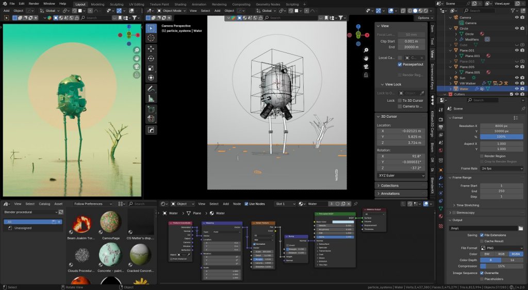Open the Output properties tab icon

441,127
